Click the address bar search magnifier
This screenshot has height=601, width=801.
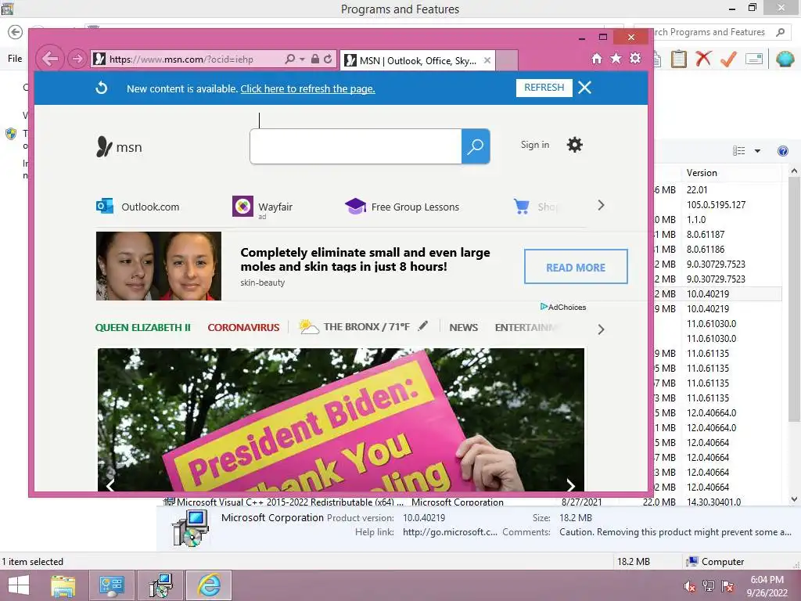289,59
